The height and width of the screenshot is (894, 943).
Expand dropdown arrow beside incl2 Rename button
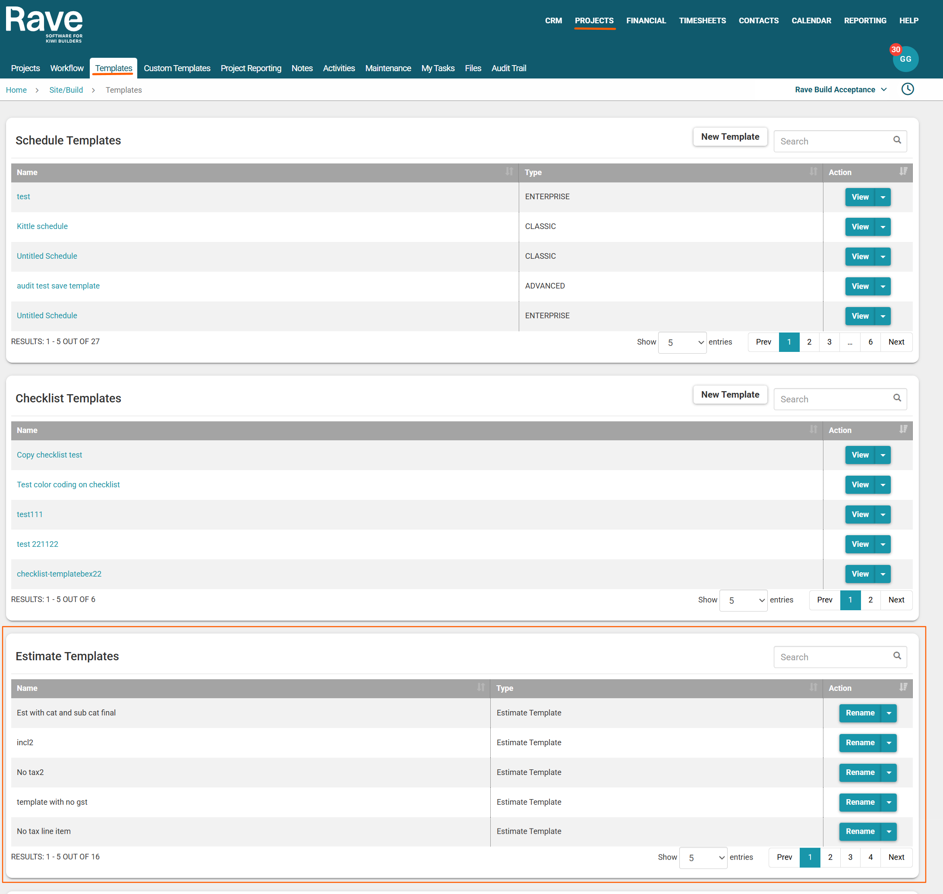pos(889,743)
